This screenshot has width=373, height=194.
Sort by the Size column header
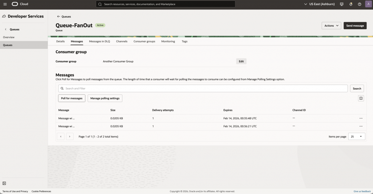113,110
